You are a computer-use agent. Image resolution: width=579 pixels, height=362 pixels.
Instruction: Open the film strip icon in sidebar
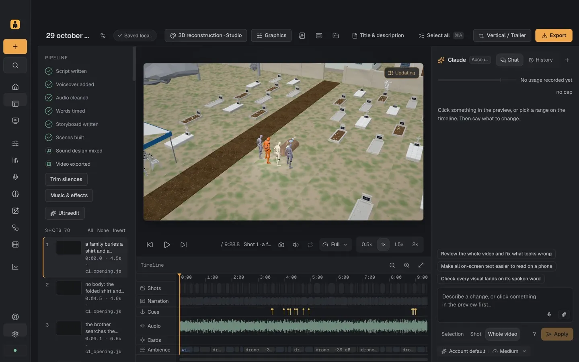click(x=15, y=245)
